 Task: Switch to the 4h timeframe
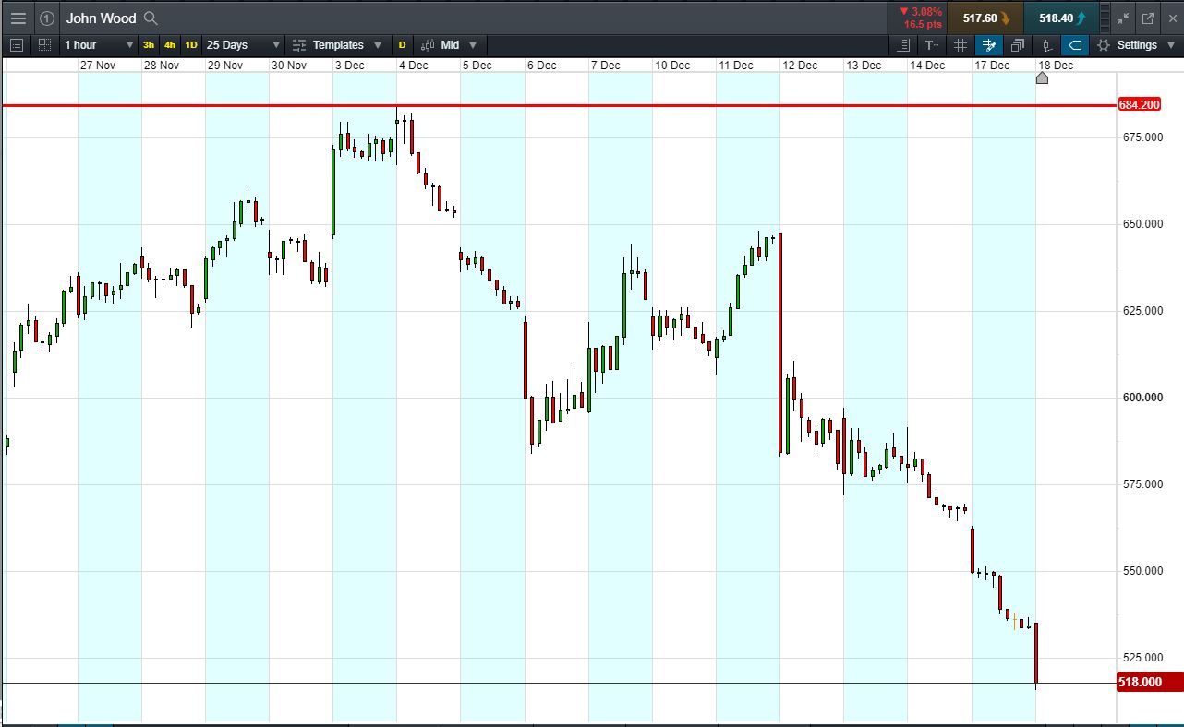(170, 45)
